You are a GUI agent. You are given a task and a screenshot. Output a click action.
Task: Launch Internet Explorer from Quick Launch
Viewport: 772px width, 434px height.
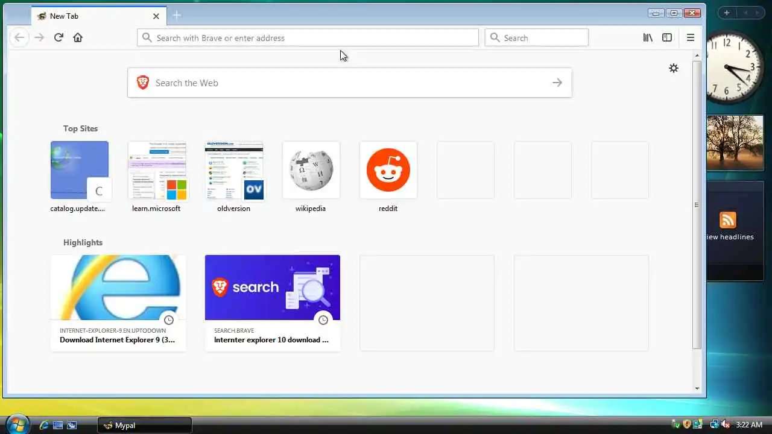pos(43,425)
